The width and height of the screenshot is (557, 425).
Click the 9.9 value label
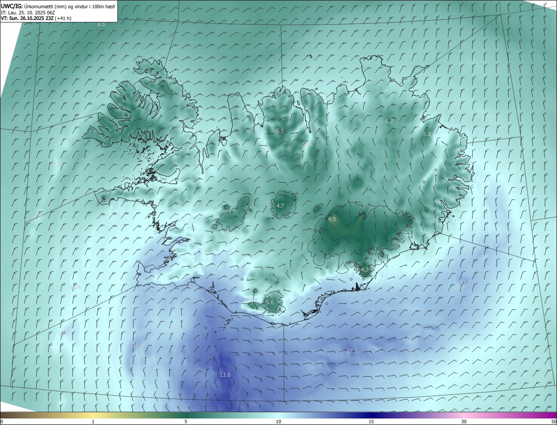click(267, 149)
